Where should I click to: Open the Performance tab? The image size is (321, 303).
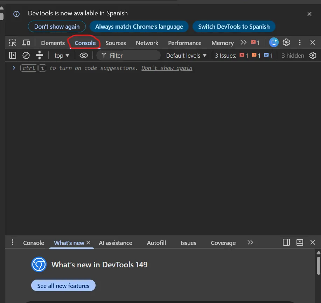[x=185, y=43]
